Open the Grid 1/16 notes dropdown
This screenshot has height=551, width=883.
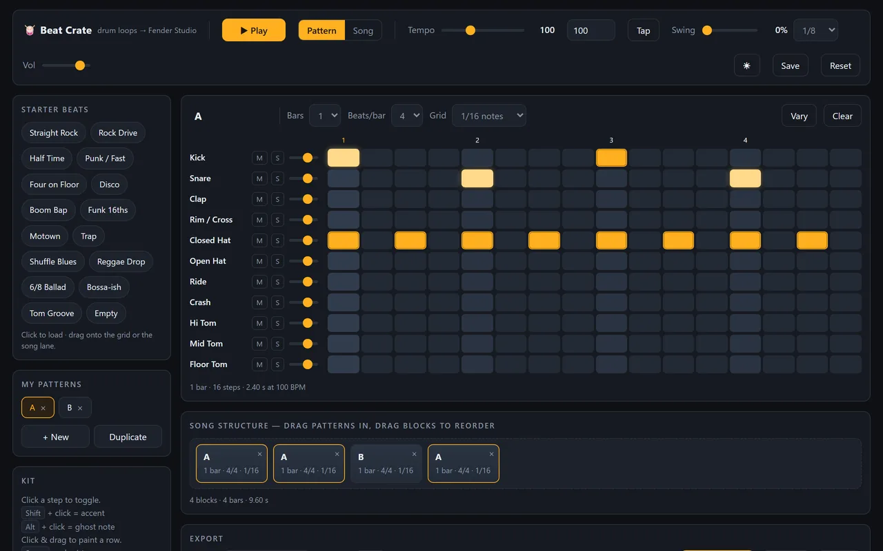pos(489,116)
